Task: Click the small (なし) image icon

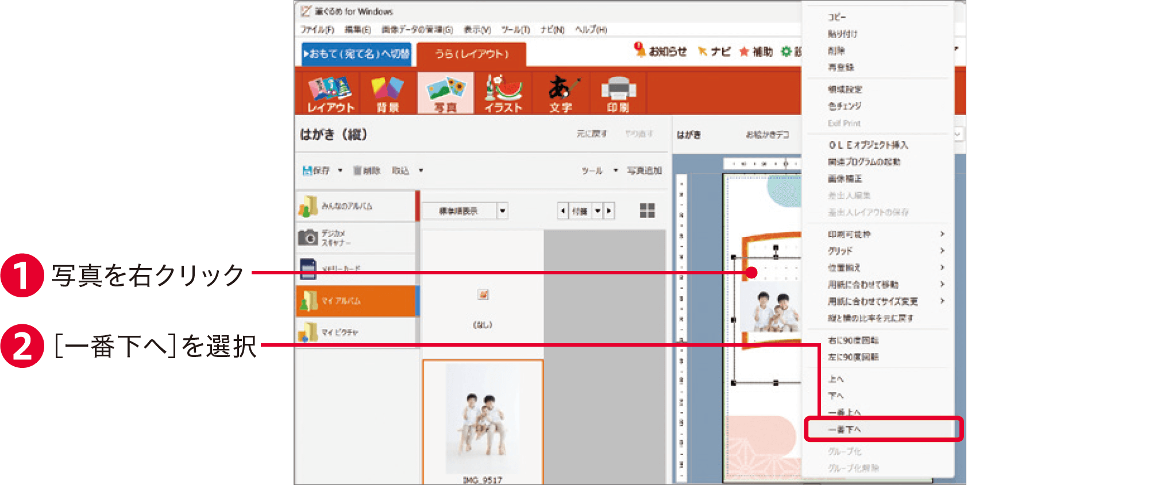Action: pos(483,294)
